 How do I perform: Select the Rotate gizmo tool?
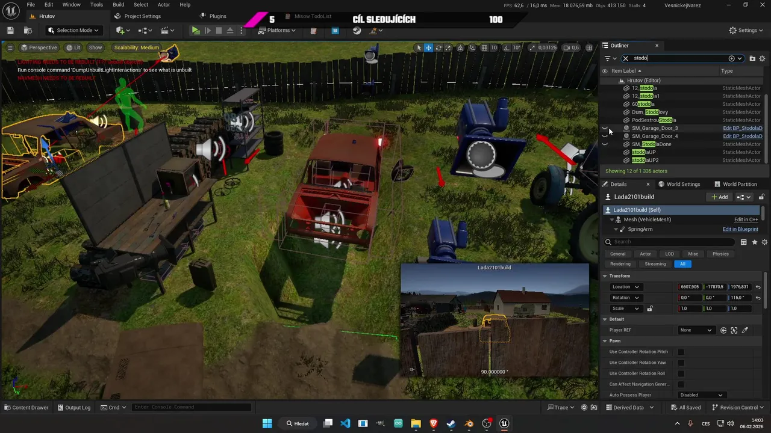[x=438, y=48]
